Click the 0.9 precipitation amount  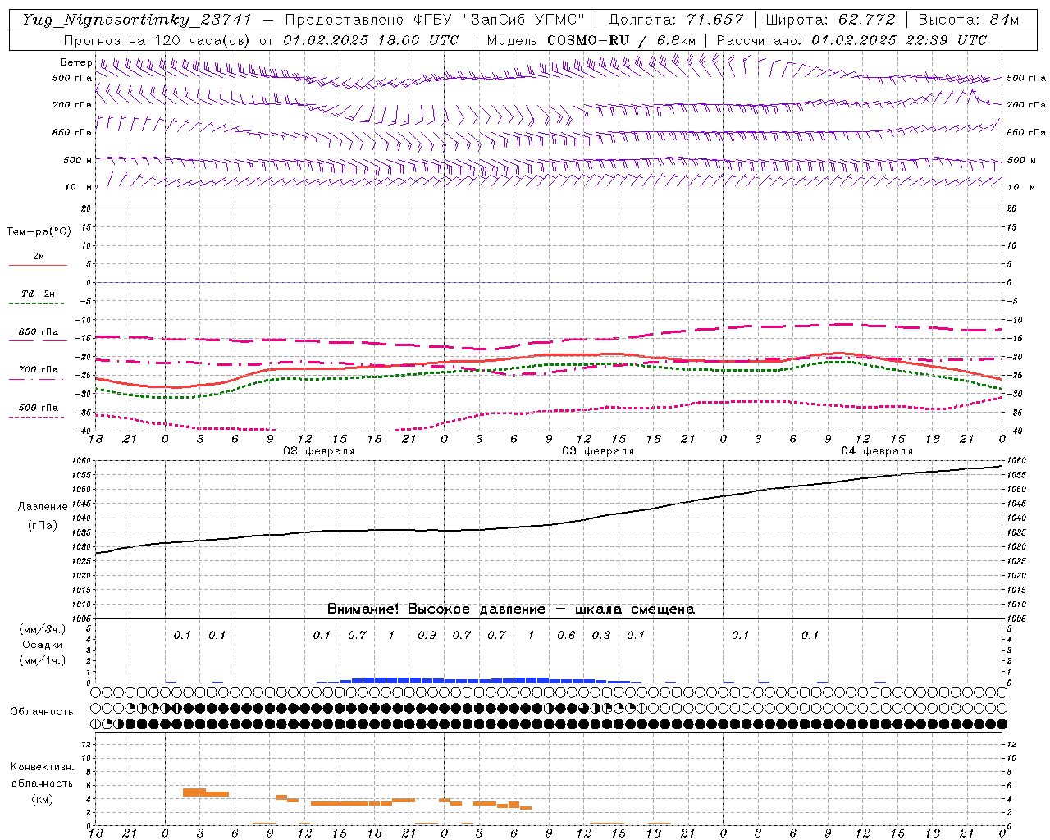tap(427, 635)
